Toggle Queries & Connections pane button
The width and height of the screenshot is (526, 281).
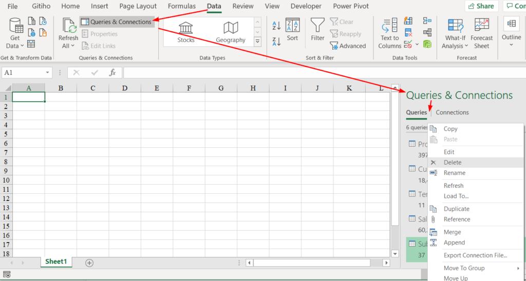117,22
